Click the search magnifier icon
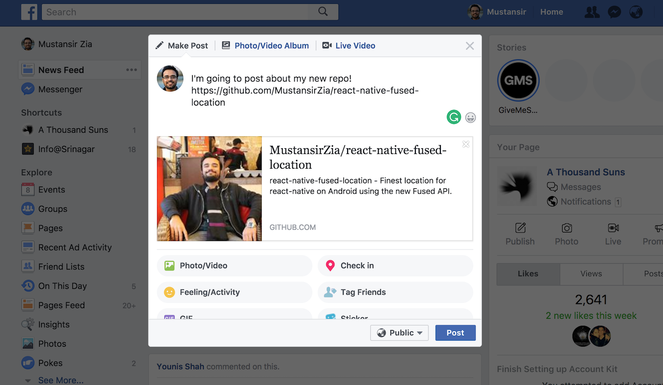This screenshot has height=385, width=663. click(323, 12)
